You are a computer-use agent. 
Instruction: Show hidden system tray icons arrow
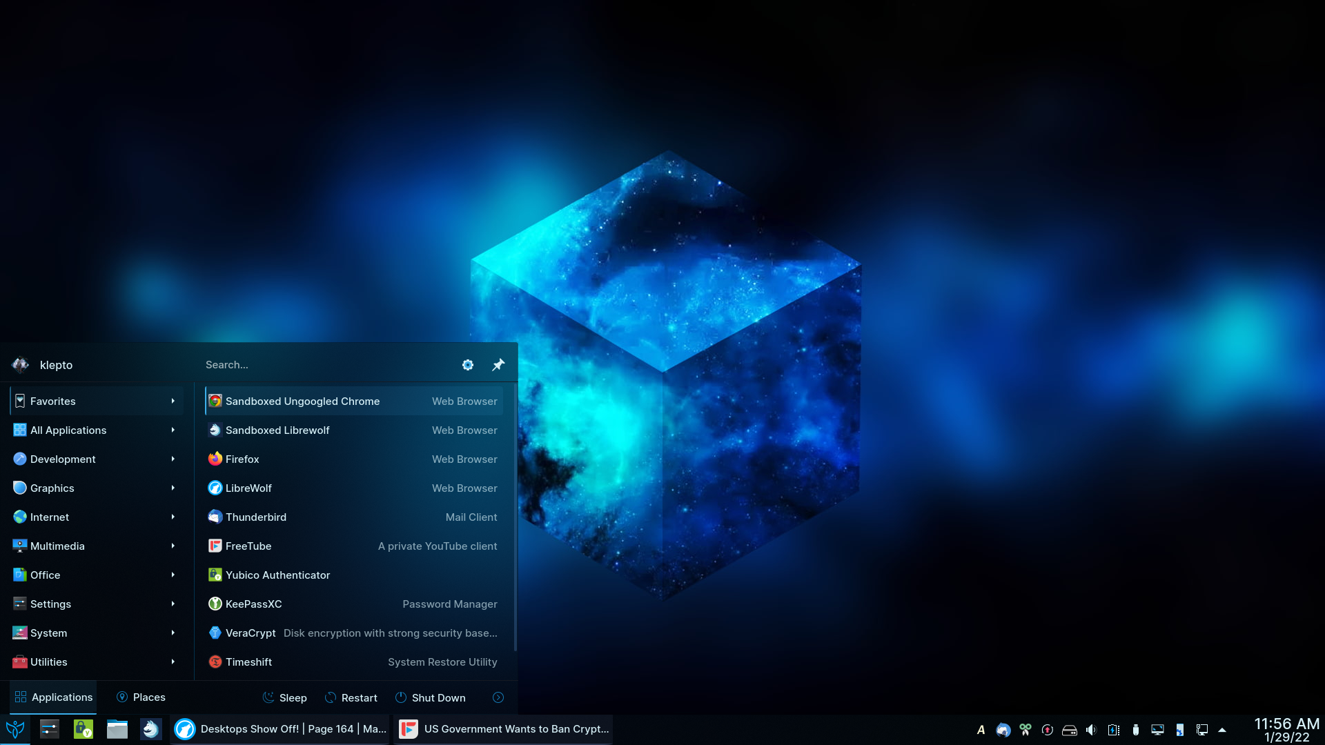(x=1222, y=730)
